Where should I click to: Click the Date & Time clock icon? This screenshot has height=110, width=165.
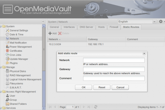(x=7, y=34)
